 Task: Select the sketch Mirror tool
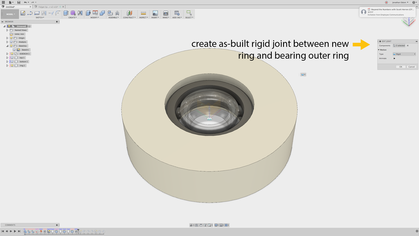click(44, 13)
